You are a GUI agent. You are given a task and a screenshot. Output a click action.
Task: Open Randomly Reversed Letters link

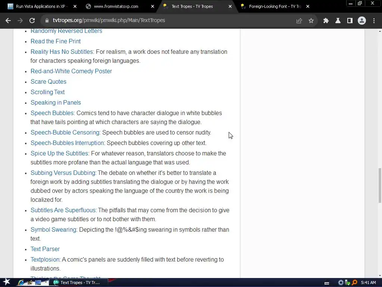tap(66, 31)
